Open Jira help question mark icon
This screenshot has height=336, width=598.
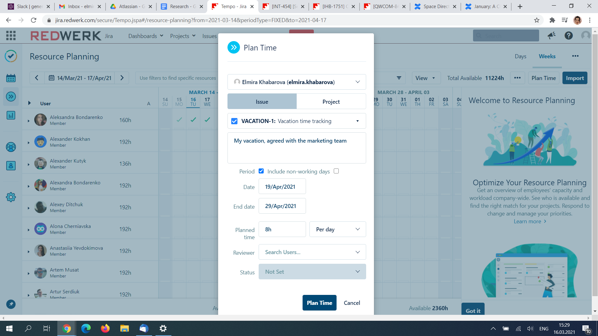pyautogui.click(x=569, y=35)
